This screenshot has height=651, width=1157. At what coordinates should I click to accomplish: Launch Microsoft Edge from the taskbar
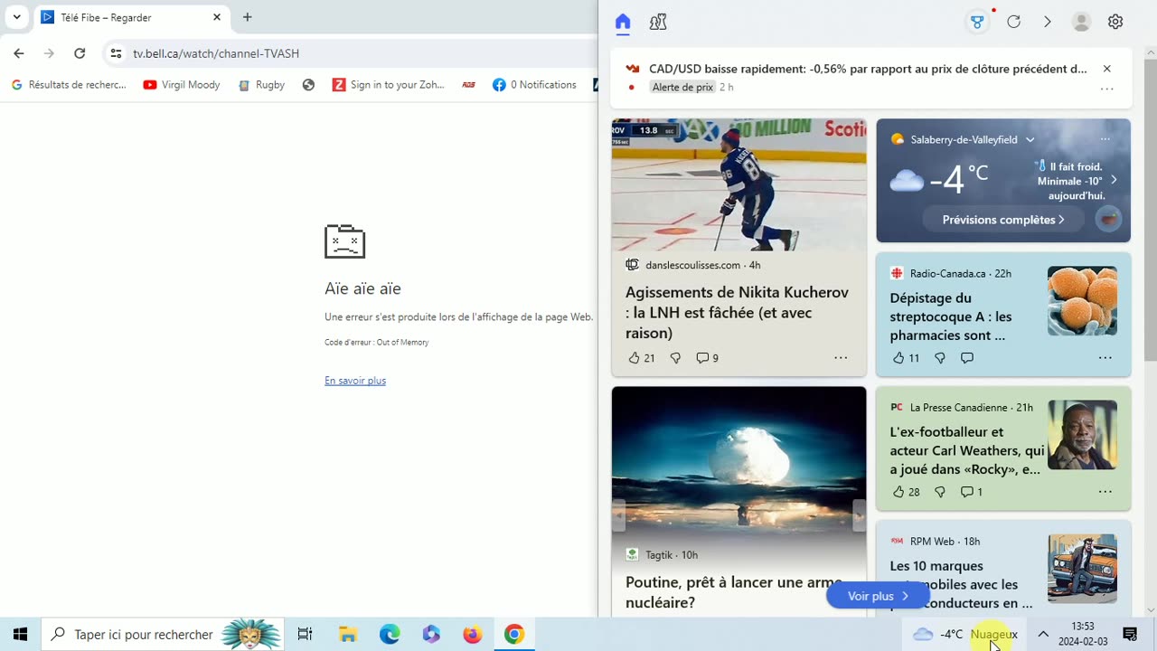click(x=390, y=635)
